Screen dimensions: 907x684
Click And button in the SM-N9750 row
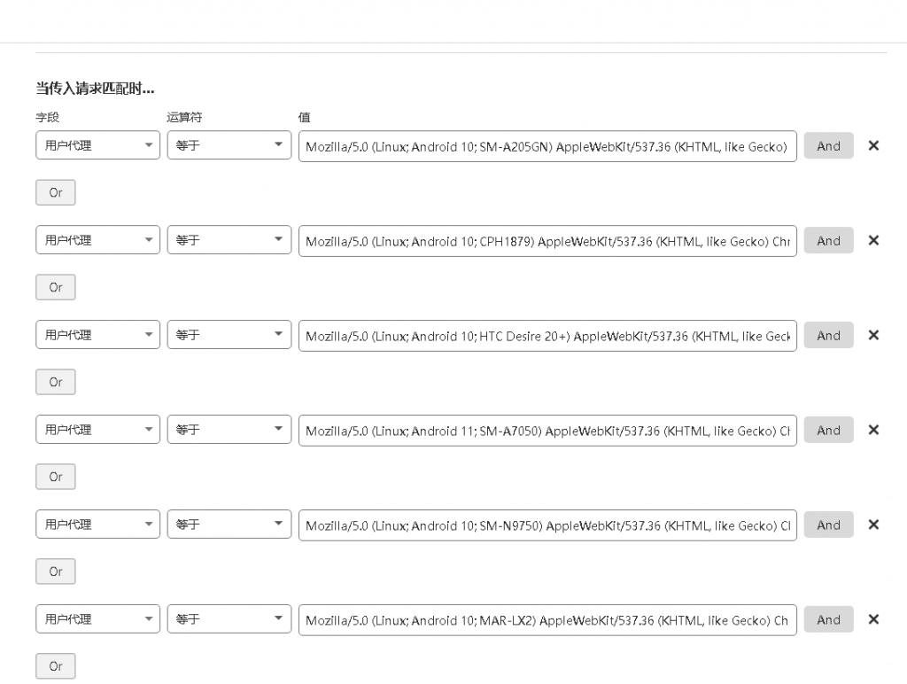click(828, 525)
